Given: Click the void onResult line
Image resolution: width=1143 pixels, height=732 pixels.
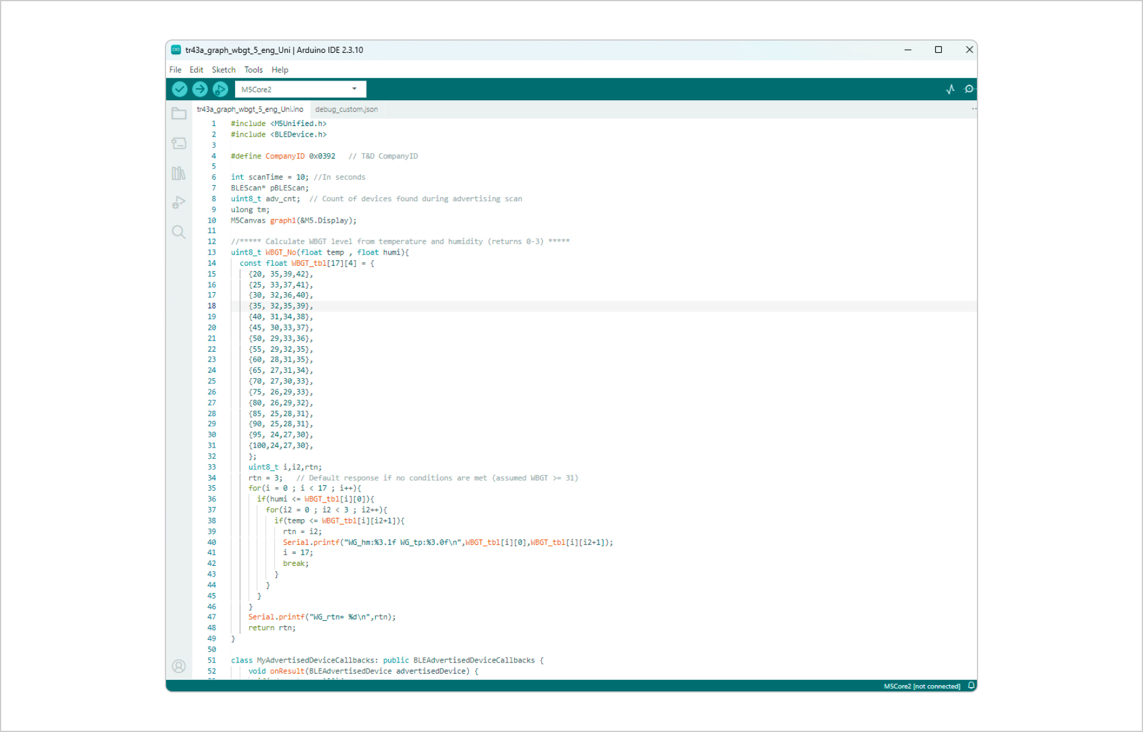Looking at the screenshot, I should pyautogui.click(x=363, y=671).
